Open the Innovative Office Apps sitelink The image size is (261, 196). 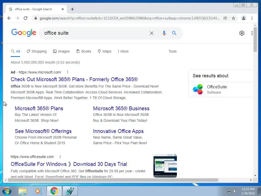coord(118,131)
